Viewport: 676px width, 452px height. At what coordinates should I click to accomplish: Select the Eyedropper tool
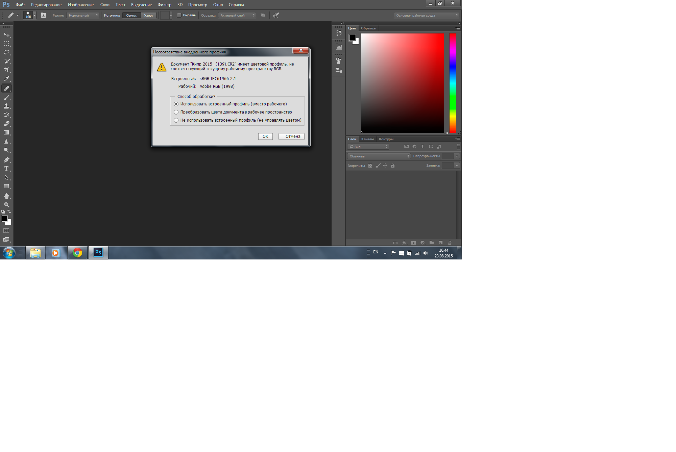6,79
